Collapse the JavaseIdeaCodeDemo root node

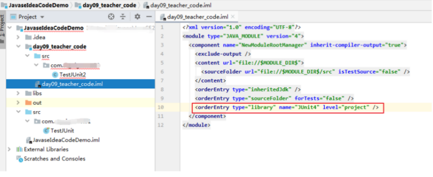click(10, 28)
